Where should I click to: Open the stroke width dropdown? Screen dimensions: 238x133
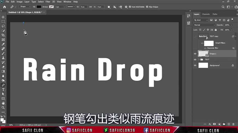pos(64,7)
